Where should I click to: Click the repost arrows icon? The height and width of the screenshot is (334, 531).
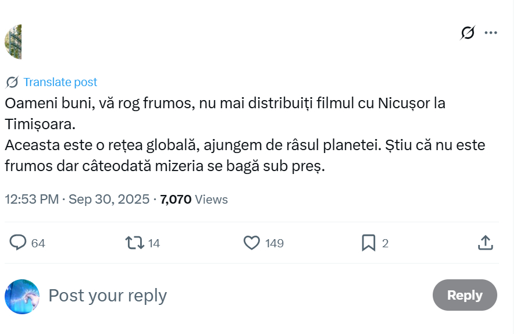pyautogui.click(x=135, y=243)
